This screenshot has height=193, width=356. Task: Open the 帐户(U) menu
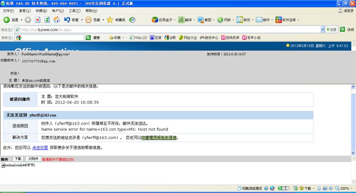pos(58,11)
